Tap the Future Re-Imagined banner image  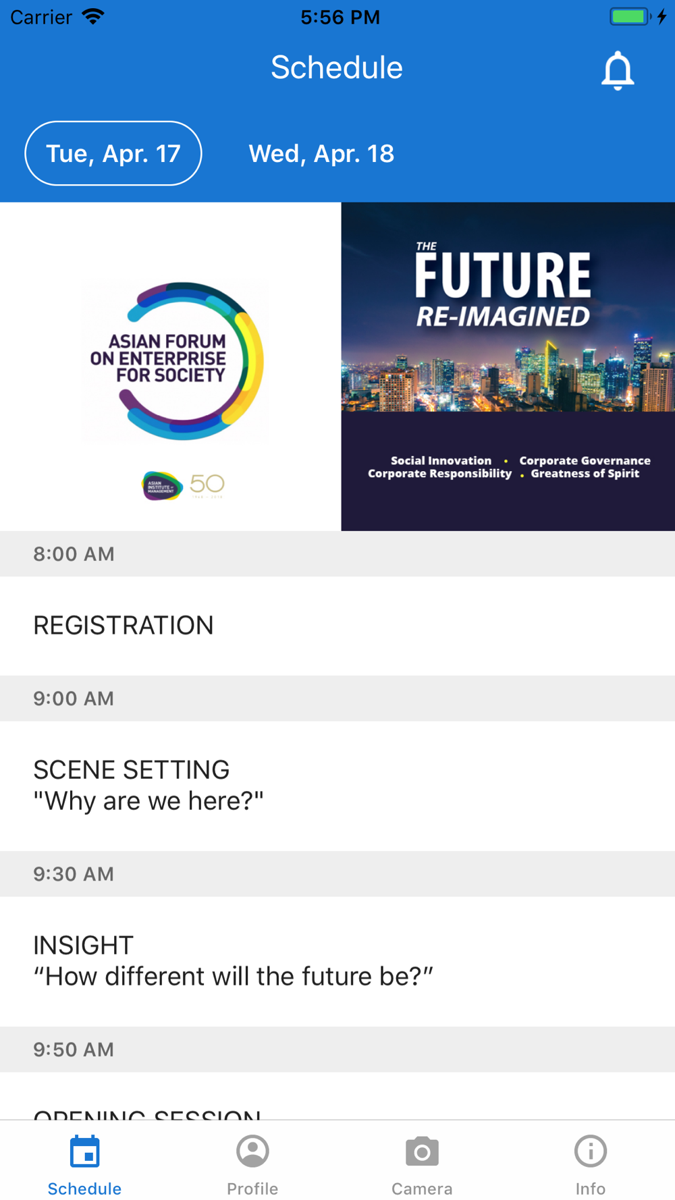tap(508, 366)
